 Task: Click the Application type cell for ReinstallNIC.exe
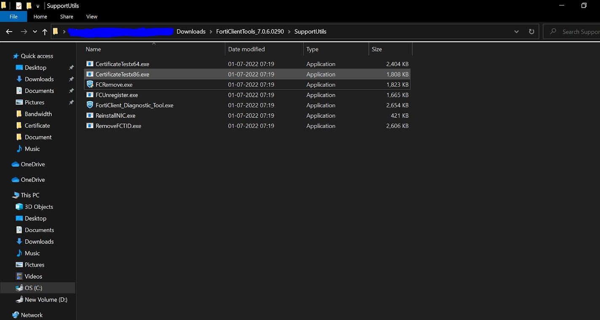(x=321, y=115)
